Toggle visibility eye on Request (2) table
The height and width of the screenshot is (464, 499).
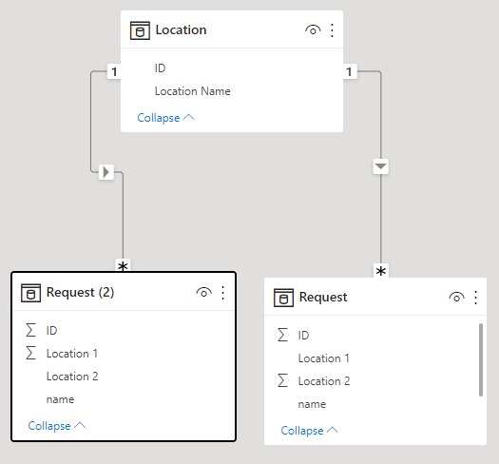click(203, 293)
